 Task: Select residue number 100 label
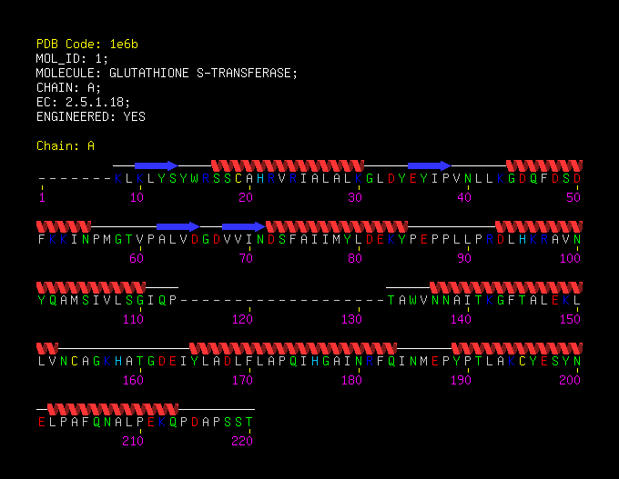coord(570,258)
